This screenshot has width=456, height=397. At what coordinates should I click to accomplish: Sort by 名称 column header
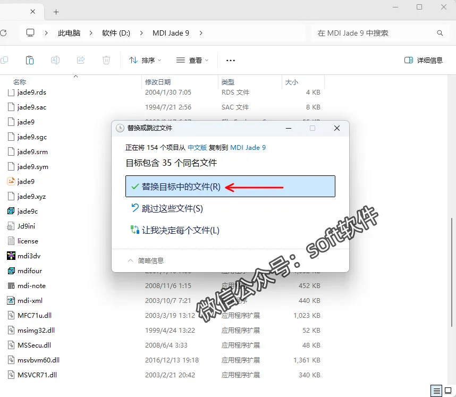(x=20, y=82)
